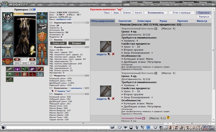Collapse the Защита section
This screenshot has height=132, width=216.
click(50, 94)
